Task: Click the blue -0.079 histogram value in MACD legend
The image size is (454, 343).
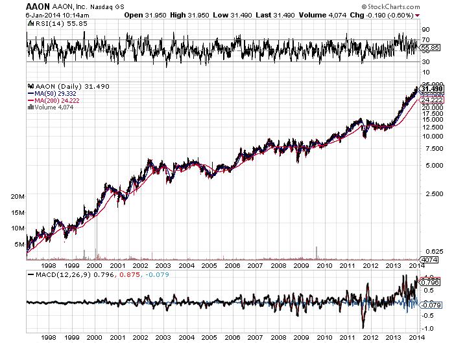Action: coord(157,274)
